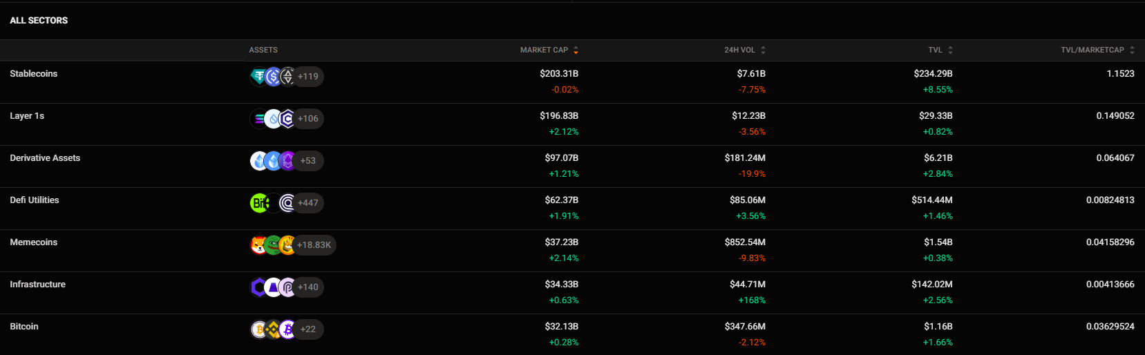Click the -19.9% volume change
The height and width of the screenshot is (355, 1145).
[x=752, y=174]
